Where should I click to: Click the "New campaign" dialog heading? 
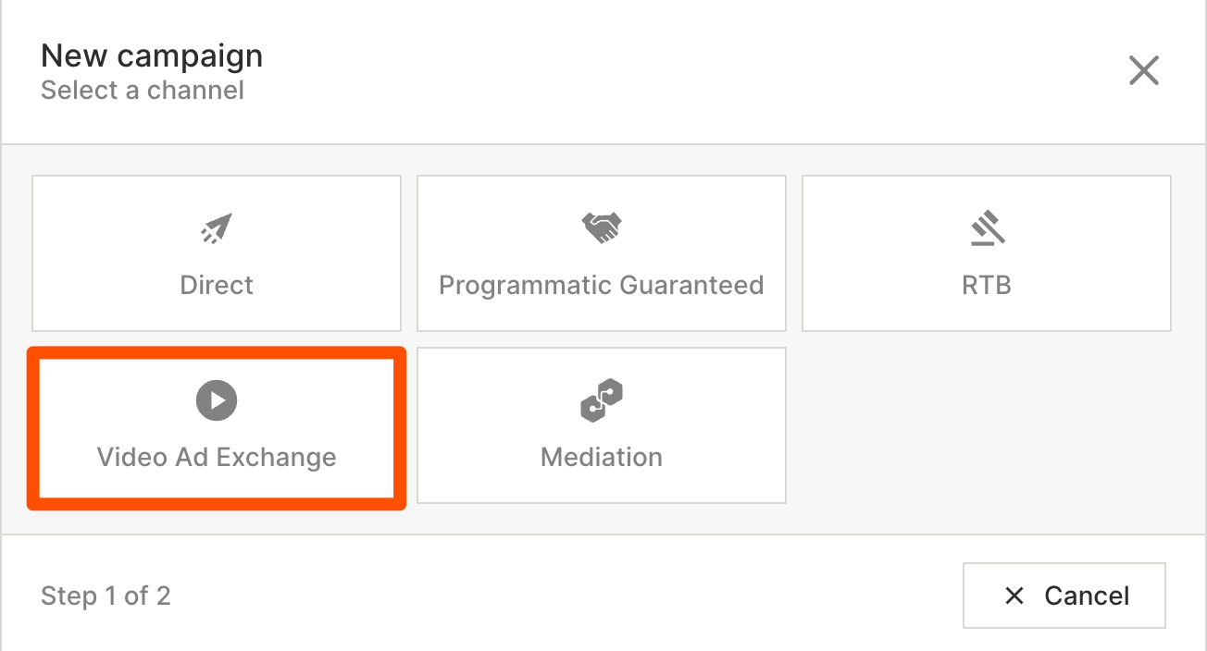[x=152, y=55]
